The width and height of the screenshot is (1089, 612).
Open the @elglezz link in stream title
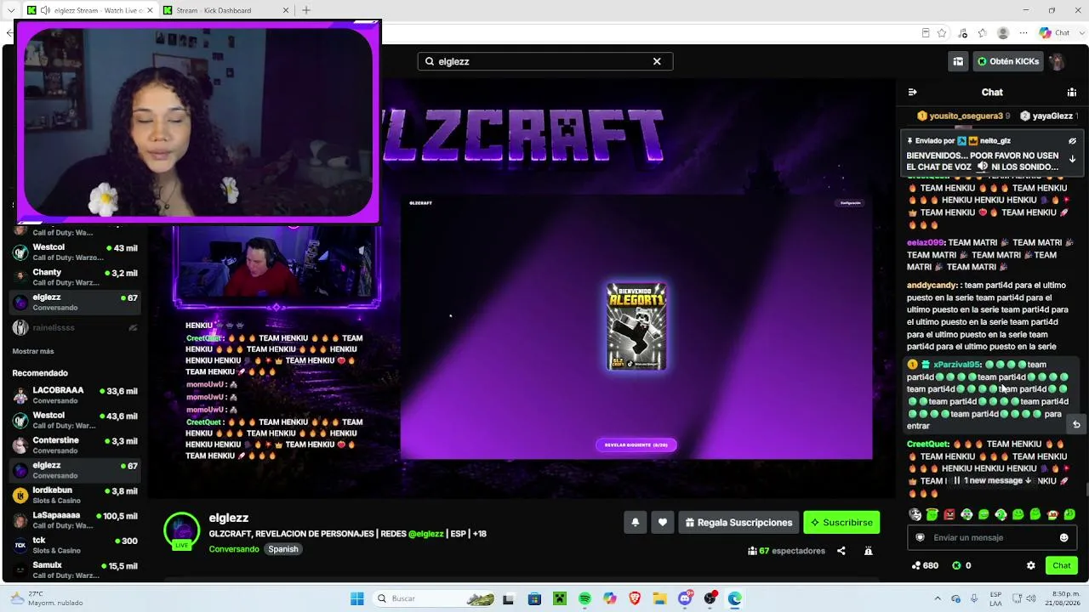click(x=425, y=534)
